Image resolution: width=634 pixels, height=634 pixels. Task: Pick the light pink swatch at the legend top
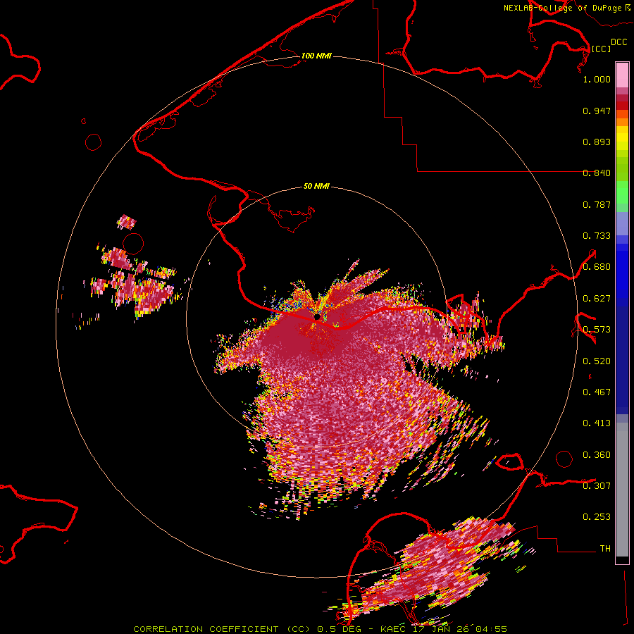(x=622, y=75)
